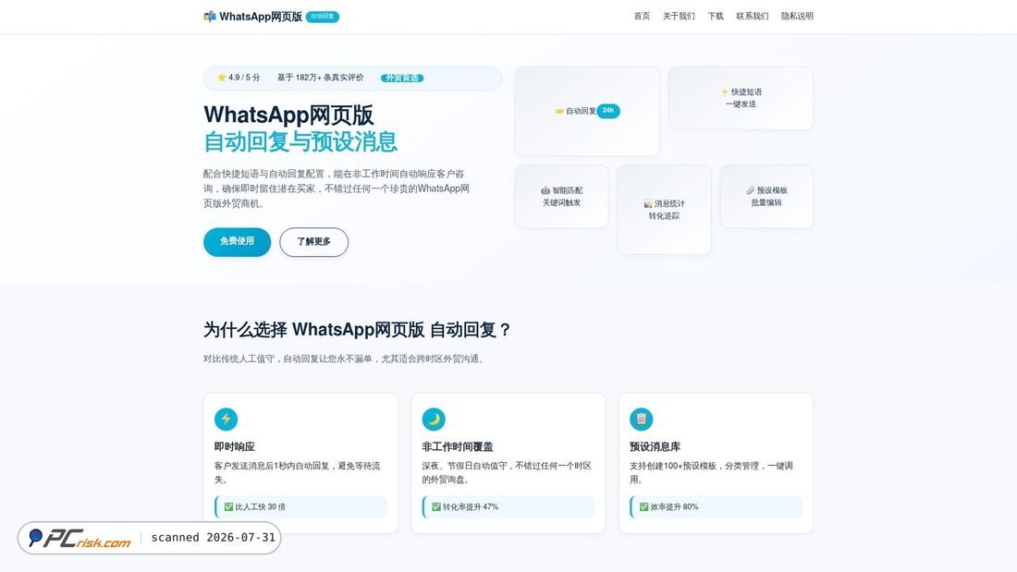Select the 快捷短语 一键发送 card
Viewport: 1017px width, 572px height.
click(x=741, y=98)
